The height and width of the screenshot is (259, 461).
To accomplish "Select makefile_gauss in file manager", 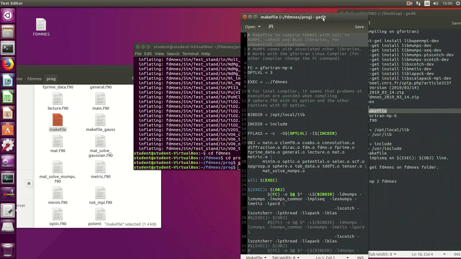I will coord(100,123).
